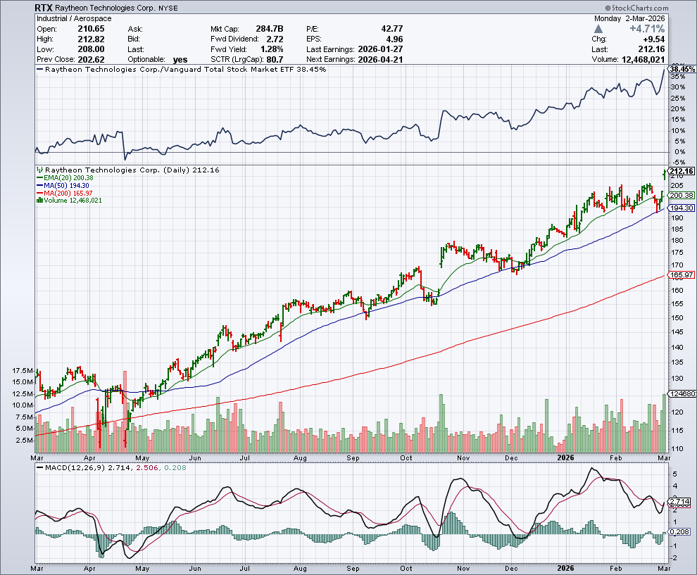The width and height of the screenshot is (697, 575).
Task: Select the EMA(20) 200.38 legend entry
Action: coord(65,178)
